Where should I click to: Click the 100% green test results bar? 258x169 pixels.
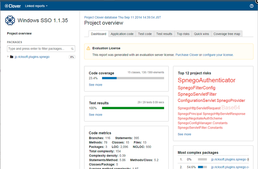[133, 108]
